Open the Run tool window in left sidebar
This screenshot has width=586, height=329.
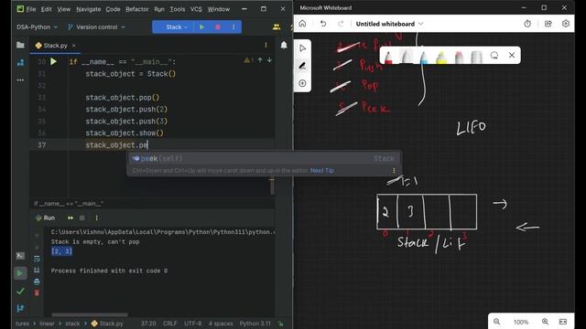(20, 273)
